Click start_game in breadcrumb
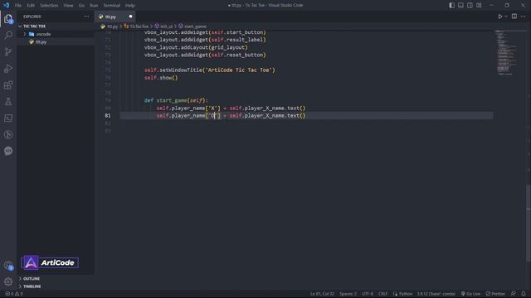The image size is (531, 298). pos(195,26)
